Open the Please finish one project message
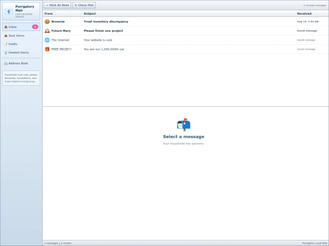 (185, 31)
